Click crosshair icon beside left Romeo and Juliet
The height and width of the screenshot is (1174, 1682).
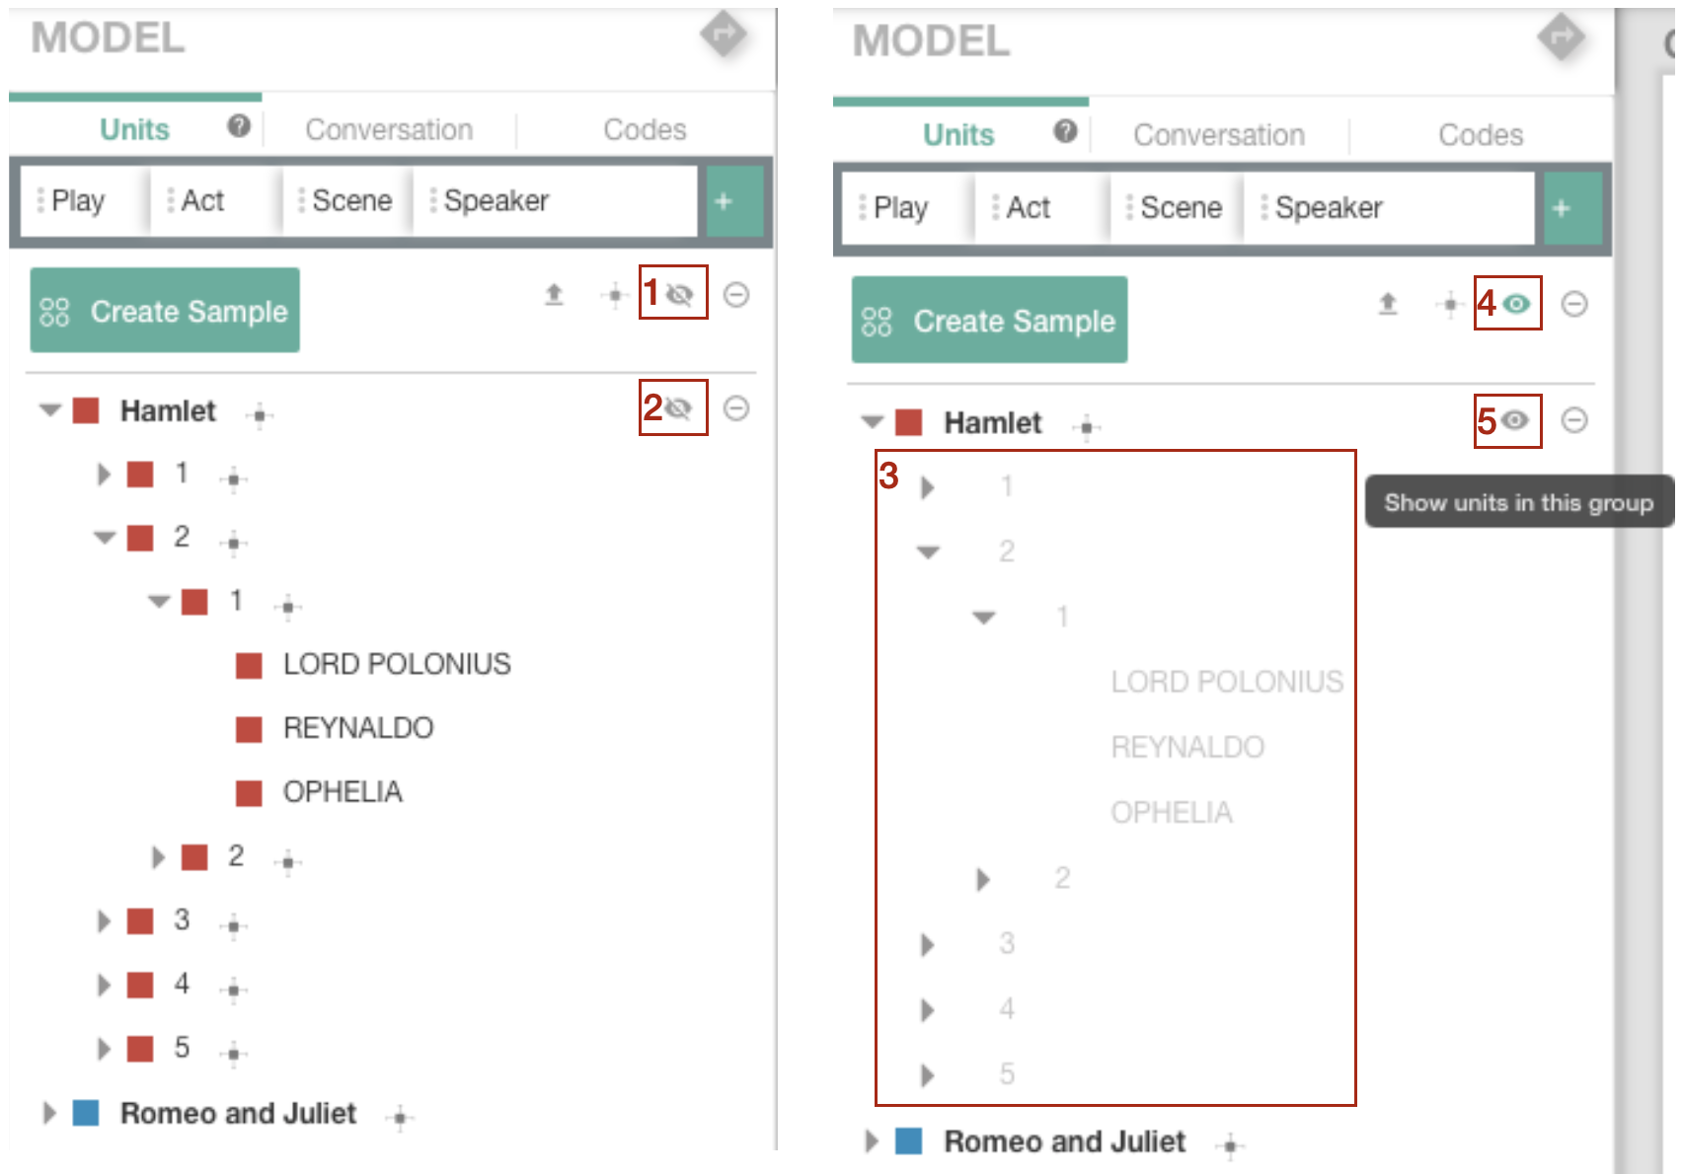point(400,1118)
